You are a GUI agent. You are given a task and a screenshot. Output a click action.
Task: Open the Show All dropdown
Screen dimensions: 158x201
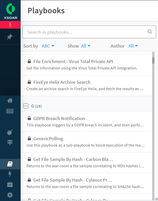click(x=86, y=46)
